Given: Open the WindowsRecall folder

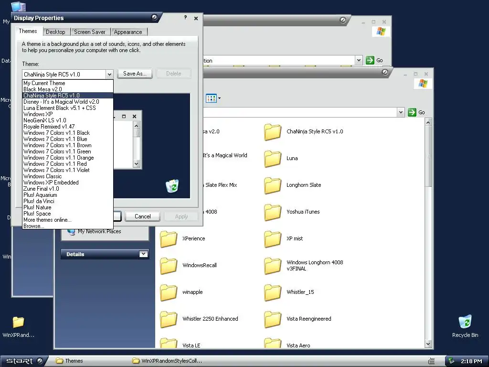Looking at the screenshot, I should [x=169, y=266].
